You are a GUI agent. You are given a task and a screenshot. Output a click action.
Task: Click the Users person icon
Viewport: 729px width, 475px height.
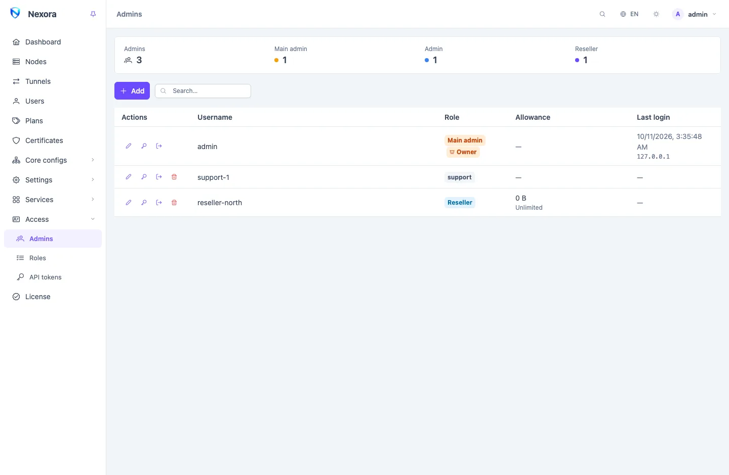[16, 101]
